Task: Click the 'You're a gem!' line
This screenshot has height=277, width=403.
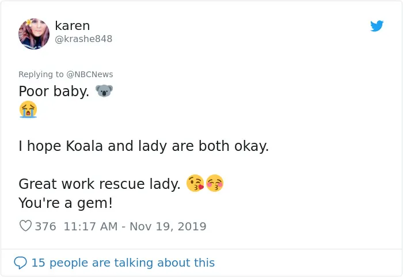Action: click(66, 203)
